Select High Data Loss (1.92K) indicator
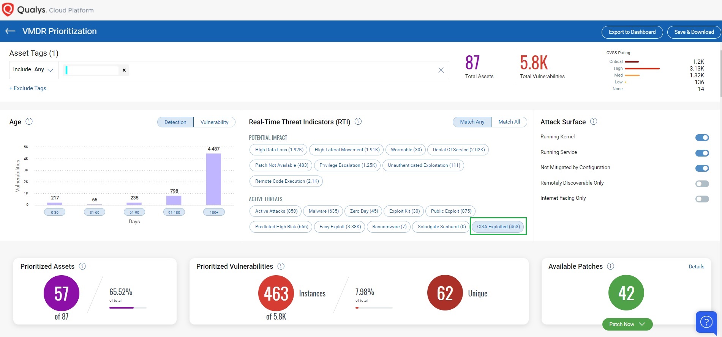The image size is (722, 337). pos(278,150)
